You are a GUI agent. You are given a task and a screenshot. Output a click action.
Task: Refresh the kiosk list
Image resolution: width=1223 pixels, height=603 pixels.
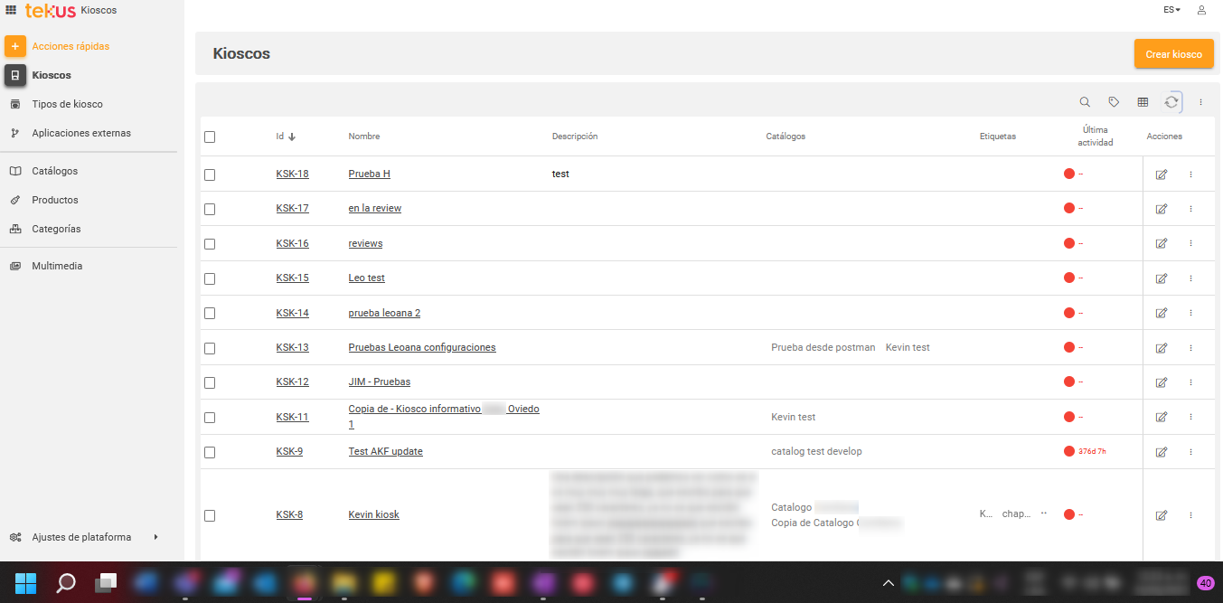[x=1171, y=102]
